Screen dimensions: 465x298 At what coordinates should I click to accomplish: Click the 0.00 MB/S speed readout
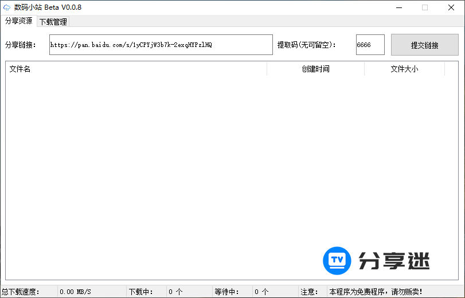[76, 292]
